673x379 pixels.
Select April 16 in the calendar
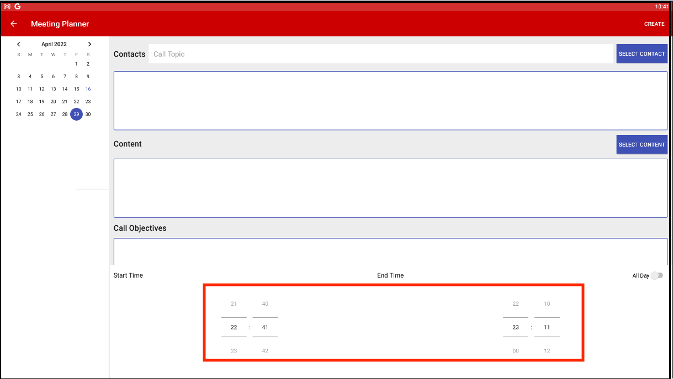click(x=88, y=89)
